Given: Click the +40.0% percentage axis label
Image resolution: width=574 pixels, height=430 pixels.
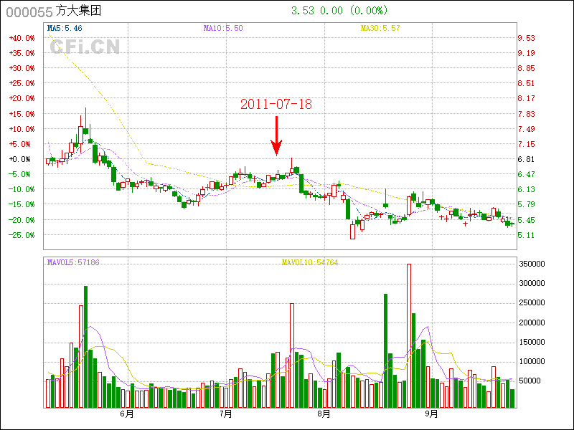Looking at the screenshot, I should pos(22,38).
